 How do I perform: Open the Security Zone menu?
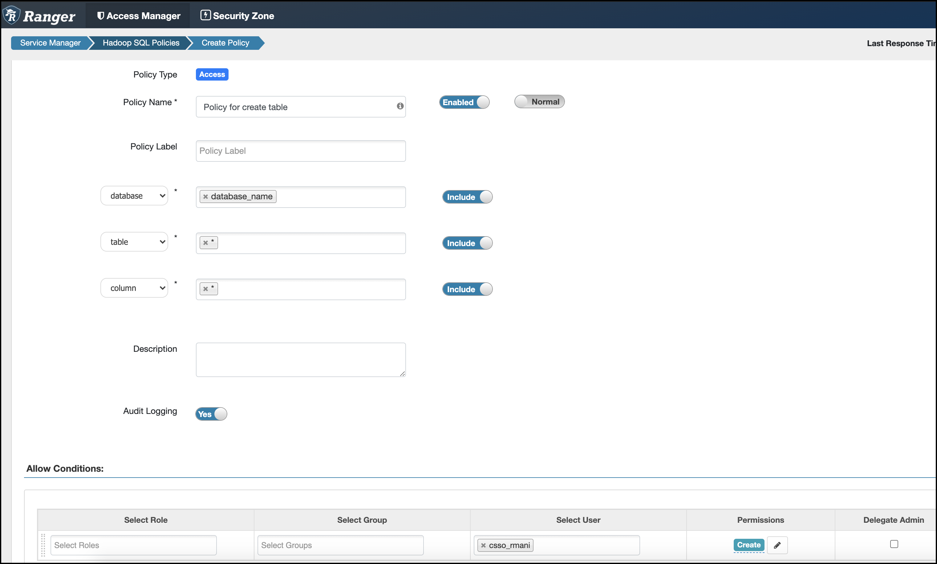pos(237,16)
